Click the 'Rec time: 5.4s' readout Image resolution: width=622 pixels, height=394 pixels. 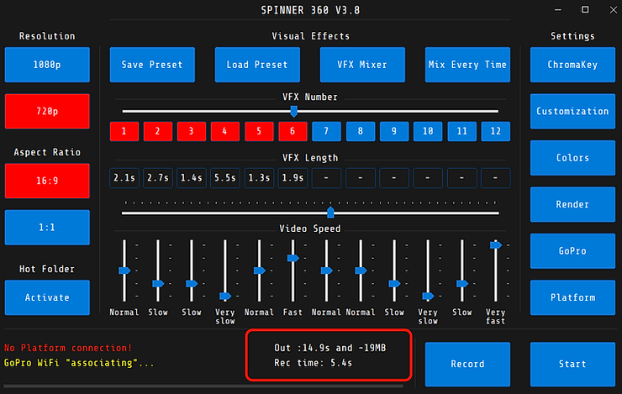[313, 363]
